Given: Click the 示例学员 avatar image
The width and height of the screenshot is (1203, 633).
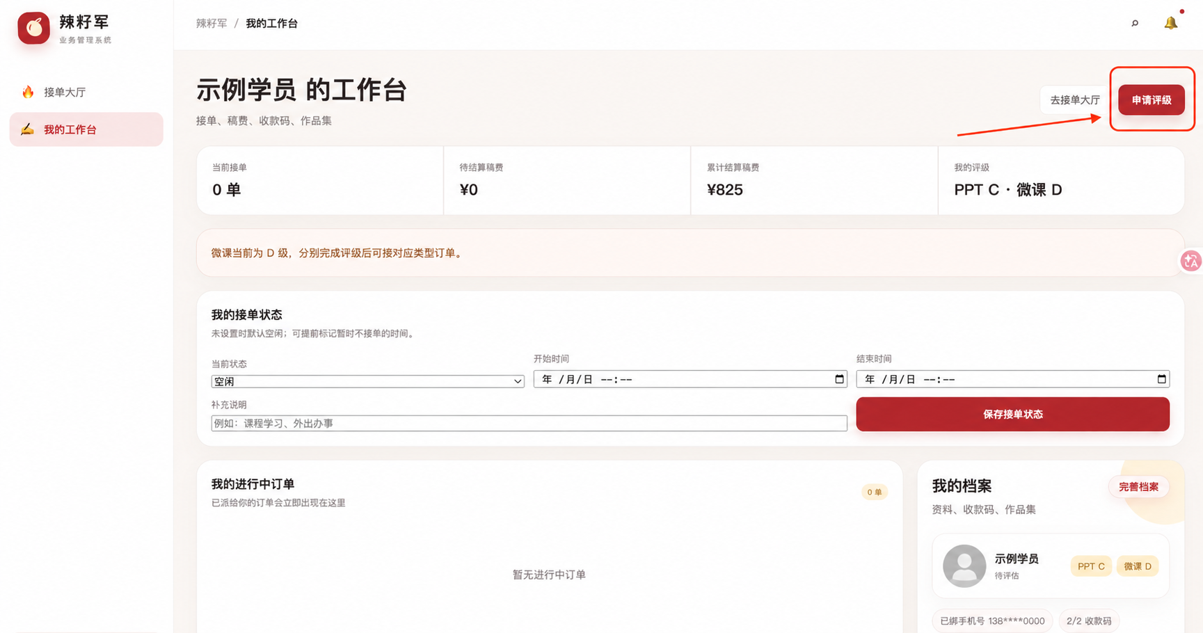Looking at the screenshot, I should point(964,566).
